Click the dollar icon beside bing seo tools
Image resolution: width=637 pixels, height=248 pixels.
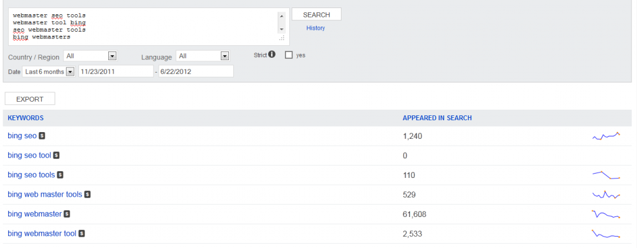(x=60, y=175)
